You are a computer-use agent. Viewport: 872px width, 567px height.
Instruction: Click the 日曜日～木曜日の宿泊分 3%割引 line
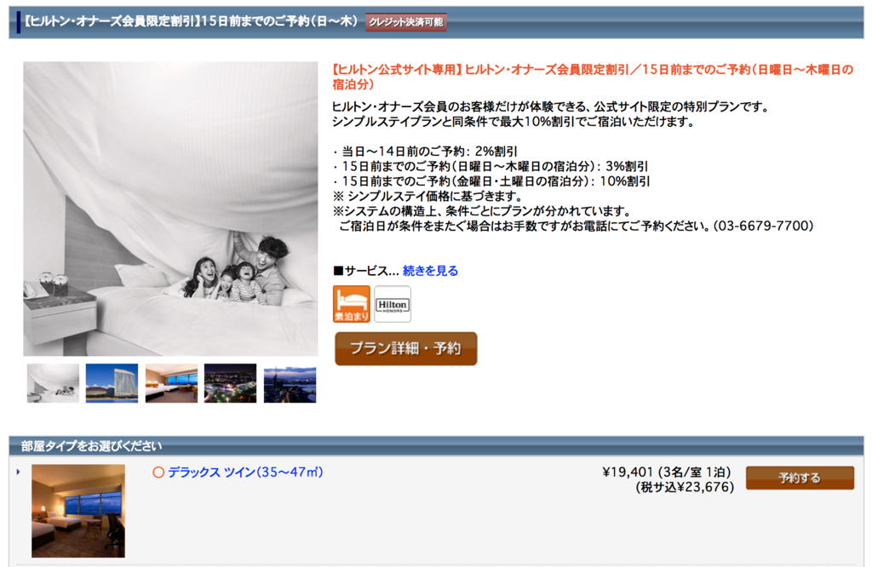click(490, 166)
